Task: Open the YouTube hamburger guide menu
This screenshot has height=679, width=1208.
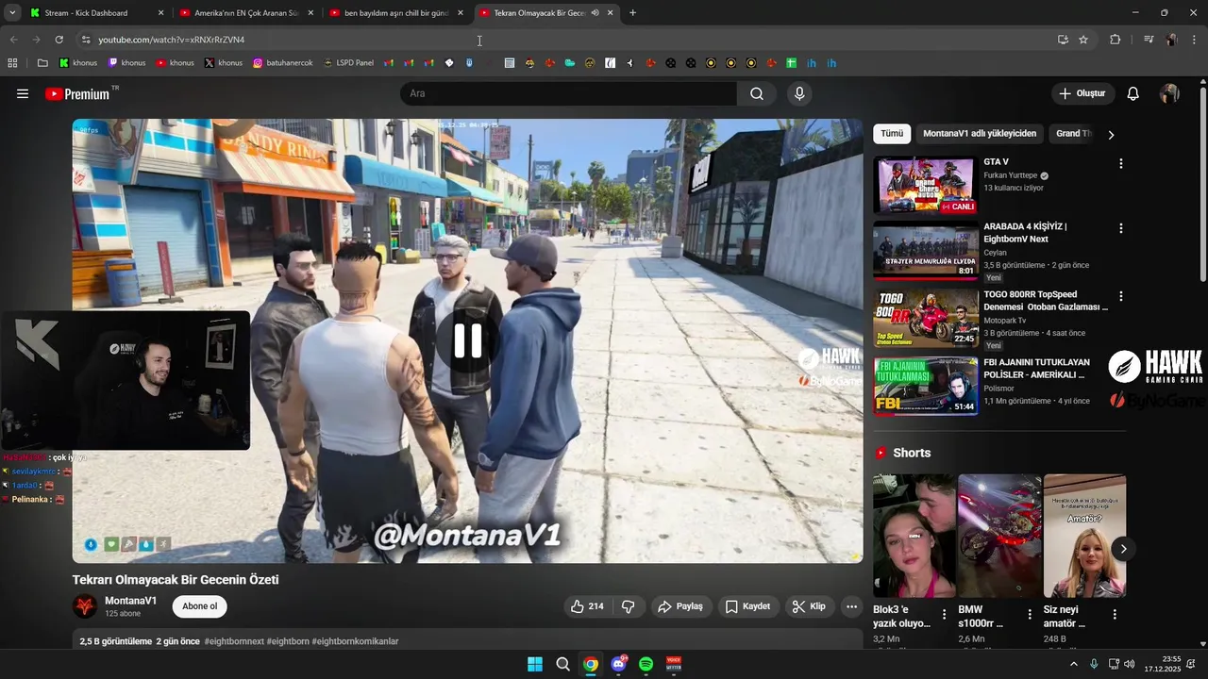Action: coord(23,93)
